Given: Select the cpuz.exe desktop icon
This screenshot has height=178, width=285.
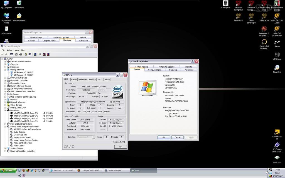Looking at the screenshot, I should click(277, 159).
